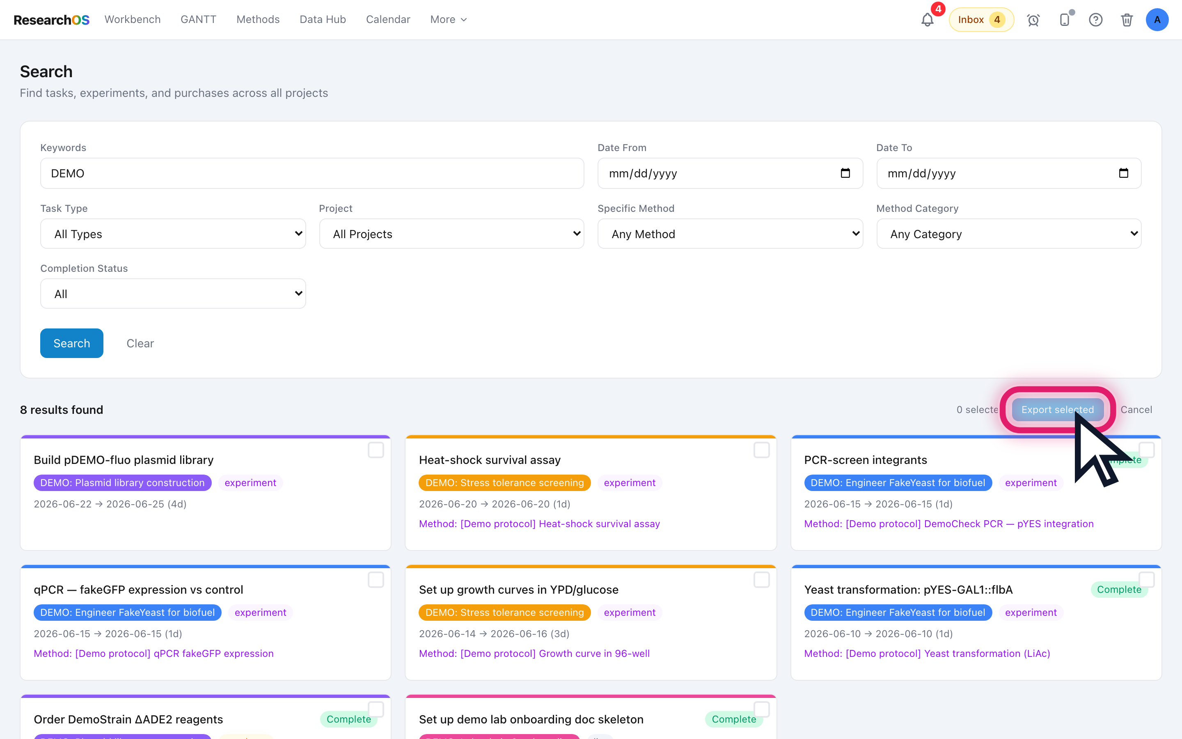Open the Methods section
The image size is (1182, 739).
(258, 20)
